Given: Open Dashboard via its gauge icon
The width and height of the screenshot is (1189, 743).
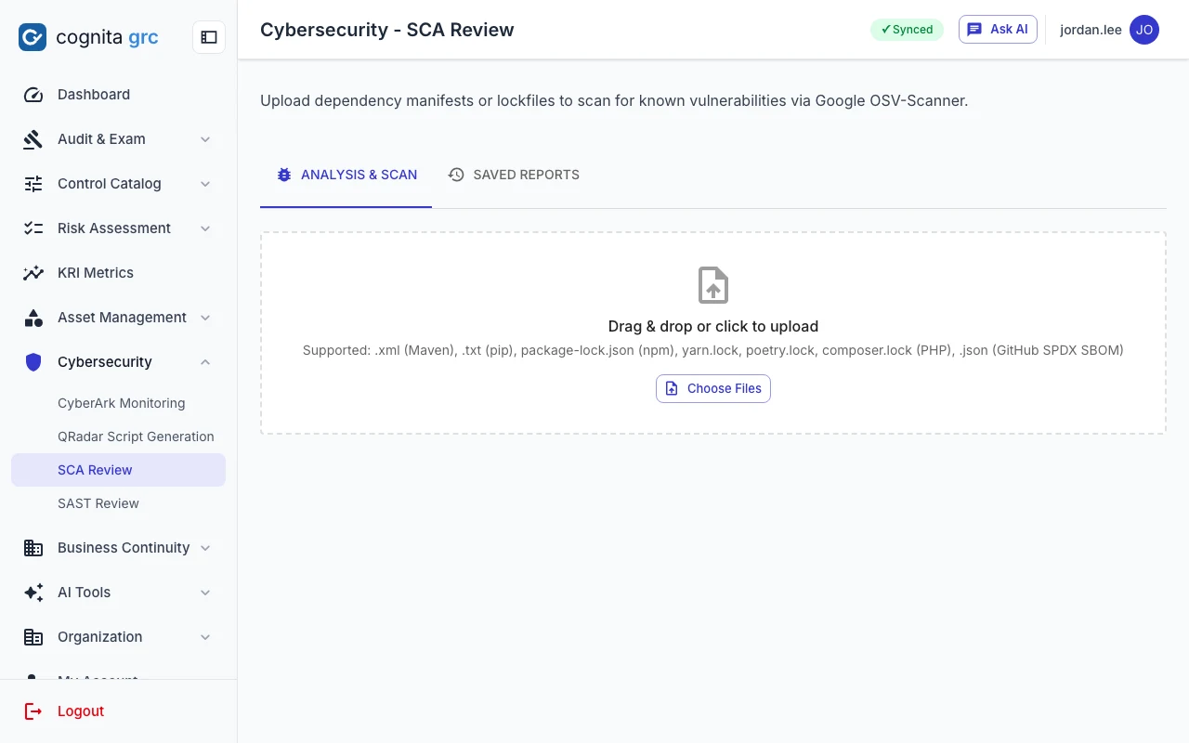Looking at the screenshot, I should click(33, 95).
